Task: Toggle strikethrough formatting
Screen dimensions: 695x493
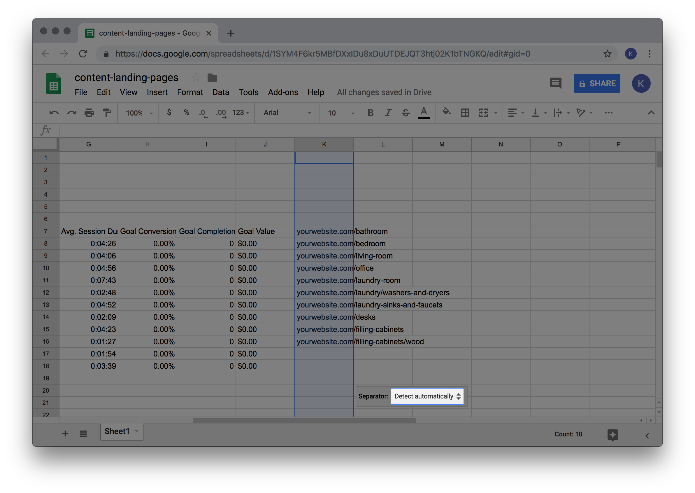Action: tap(406, 113)
